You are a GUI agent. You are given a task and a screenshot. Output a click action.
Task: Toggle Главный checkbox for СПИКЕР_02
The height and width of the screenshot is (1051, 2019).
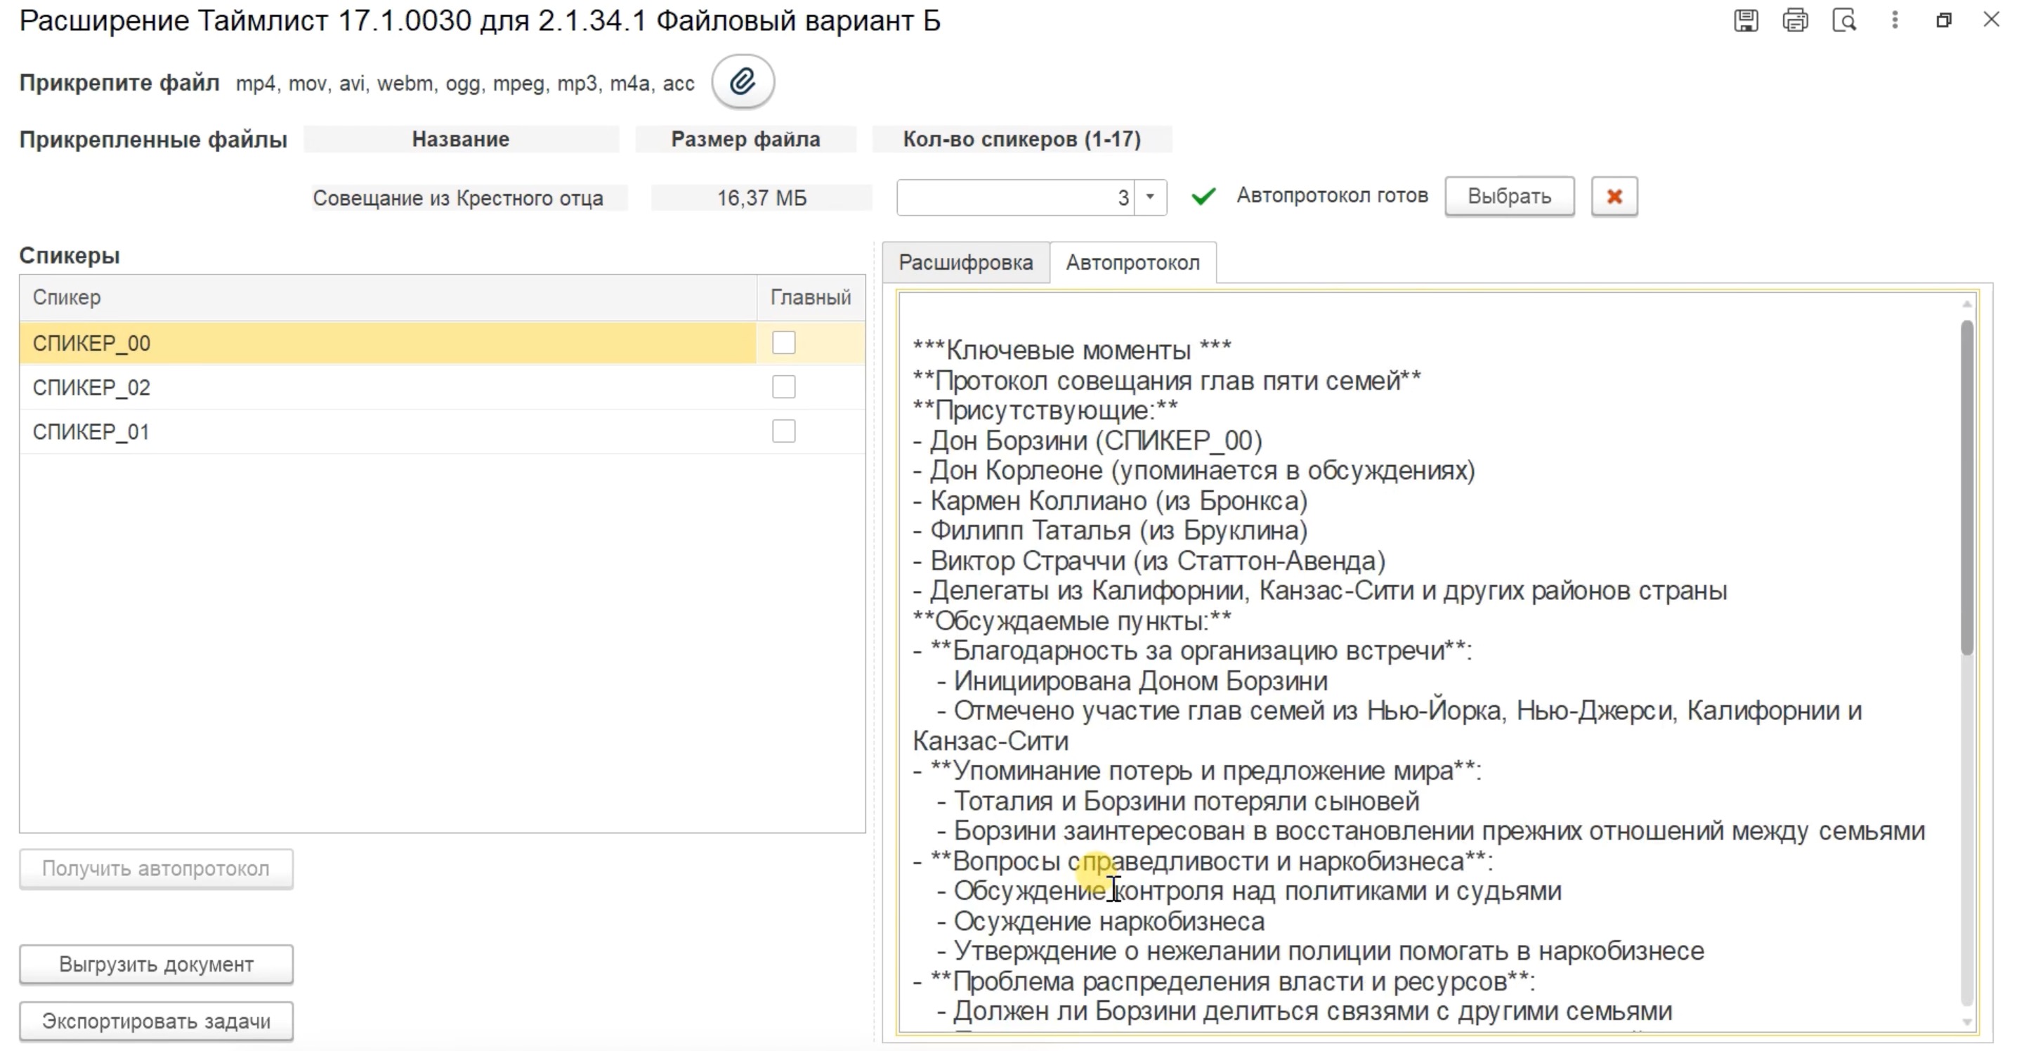(x=783, y=386)
